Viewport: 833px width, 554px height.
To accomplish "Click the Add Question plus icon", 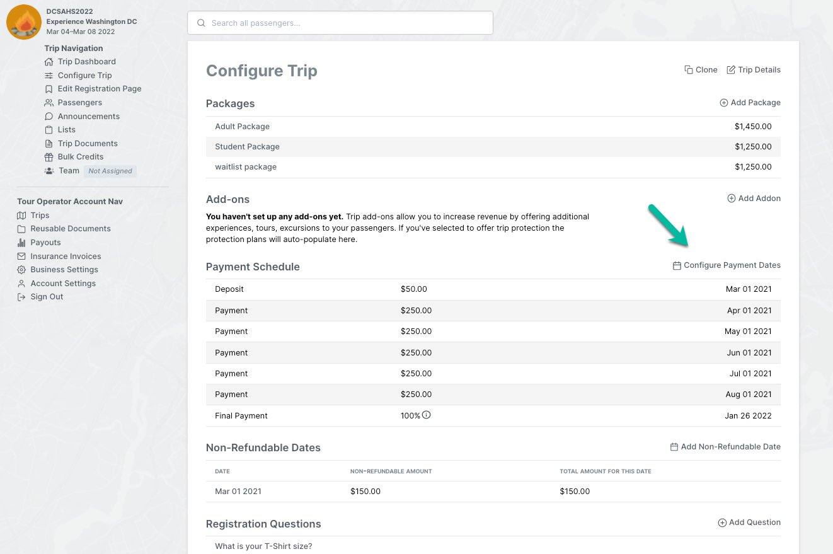I will click(722, 523).
